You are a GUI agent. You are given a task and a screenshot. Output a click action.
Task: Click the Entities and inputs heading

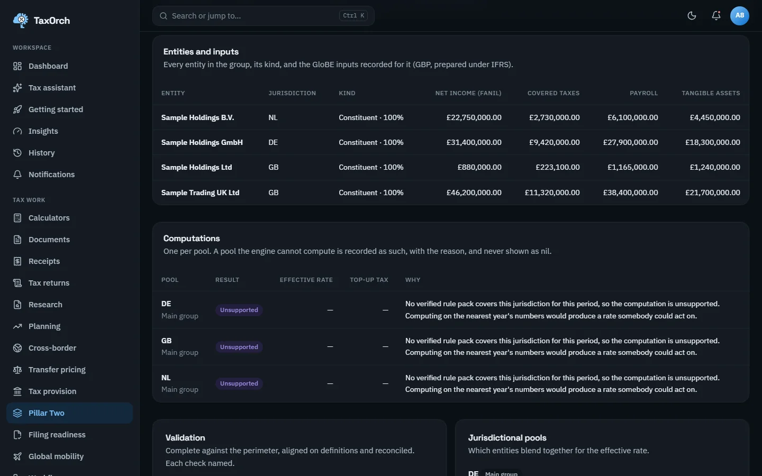tap(201, 52)
